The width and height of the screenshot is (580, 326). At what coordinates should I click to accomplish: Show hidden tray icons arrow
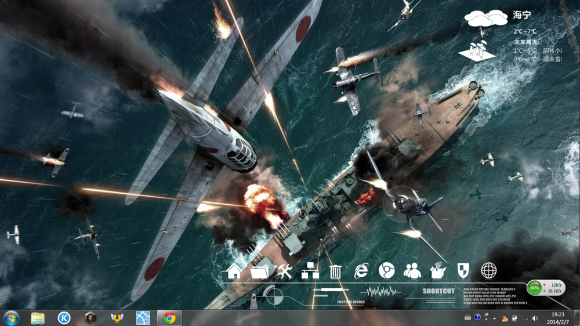pyautogui.click(x=495, y=318)
